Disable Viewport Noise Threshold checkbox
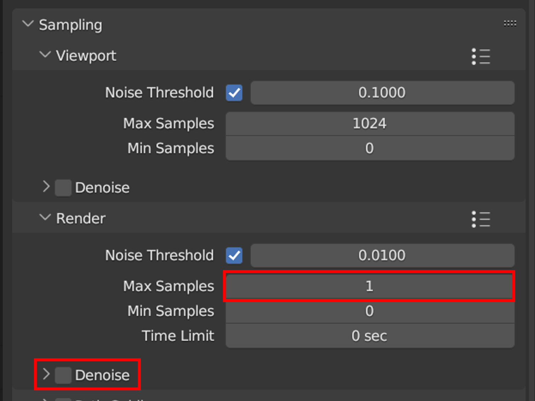Image resolution: width=535 pixels, height=401 pixels. click(234, 93)
